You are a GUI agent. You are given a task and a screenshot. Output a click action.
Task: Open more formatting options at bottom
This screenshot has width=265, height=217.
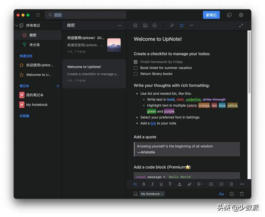pyautogui.click(x=242, y=184)
